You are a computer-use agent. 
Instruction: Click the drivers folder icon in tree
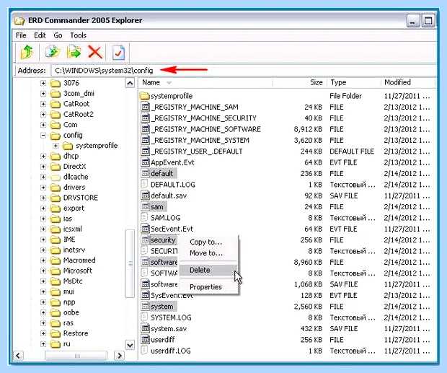click(x=56, y=188)
